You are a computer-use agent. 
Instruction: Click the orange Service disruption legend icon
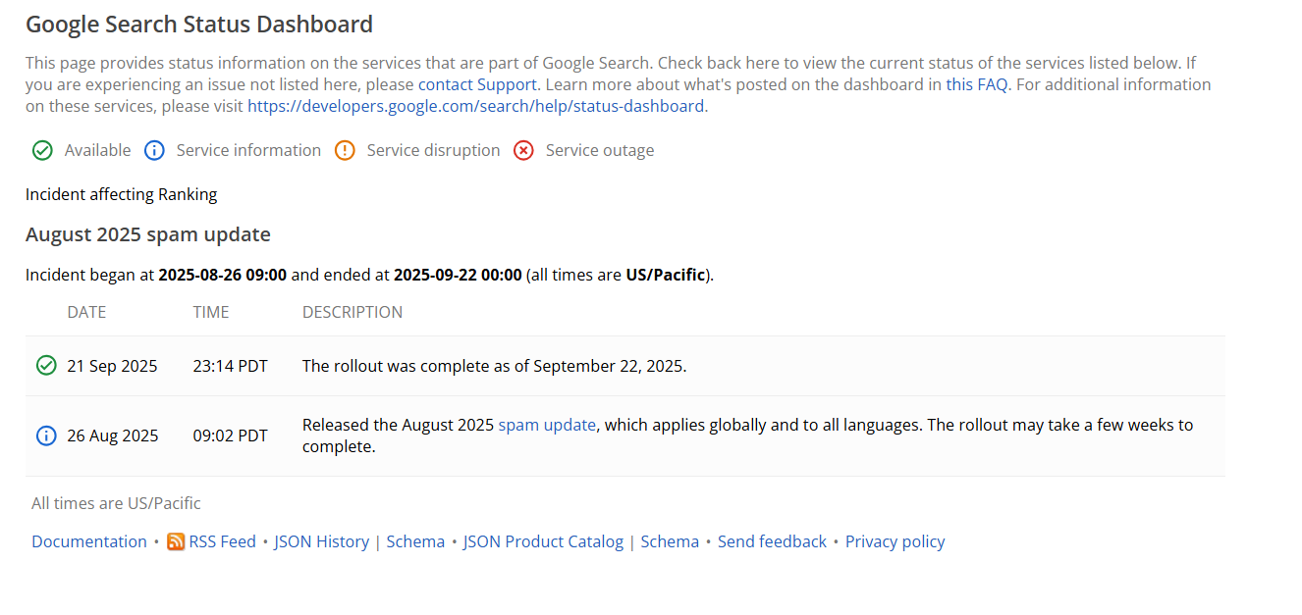coord(345,150)
